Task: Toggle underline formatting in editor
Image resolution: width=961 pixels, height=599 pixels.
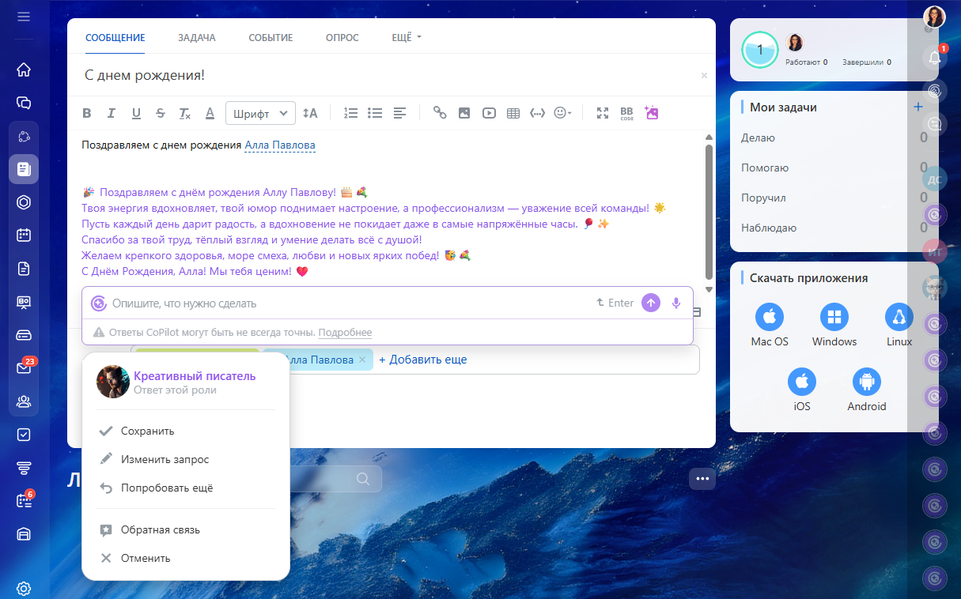Action: click(136, 113)
